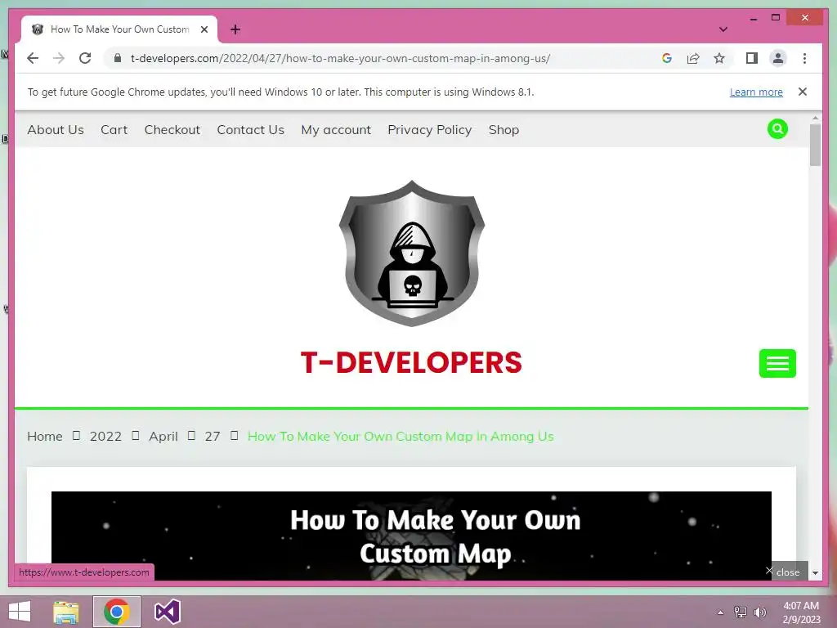Go to Checkout page
This screenshot has width=837, height=628.
[172, 130]
